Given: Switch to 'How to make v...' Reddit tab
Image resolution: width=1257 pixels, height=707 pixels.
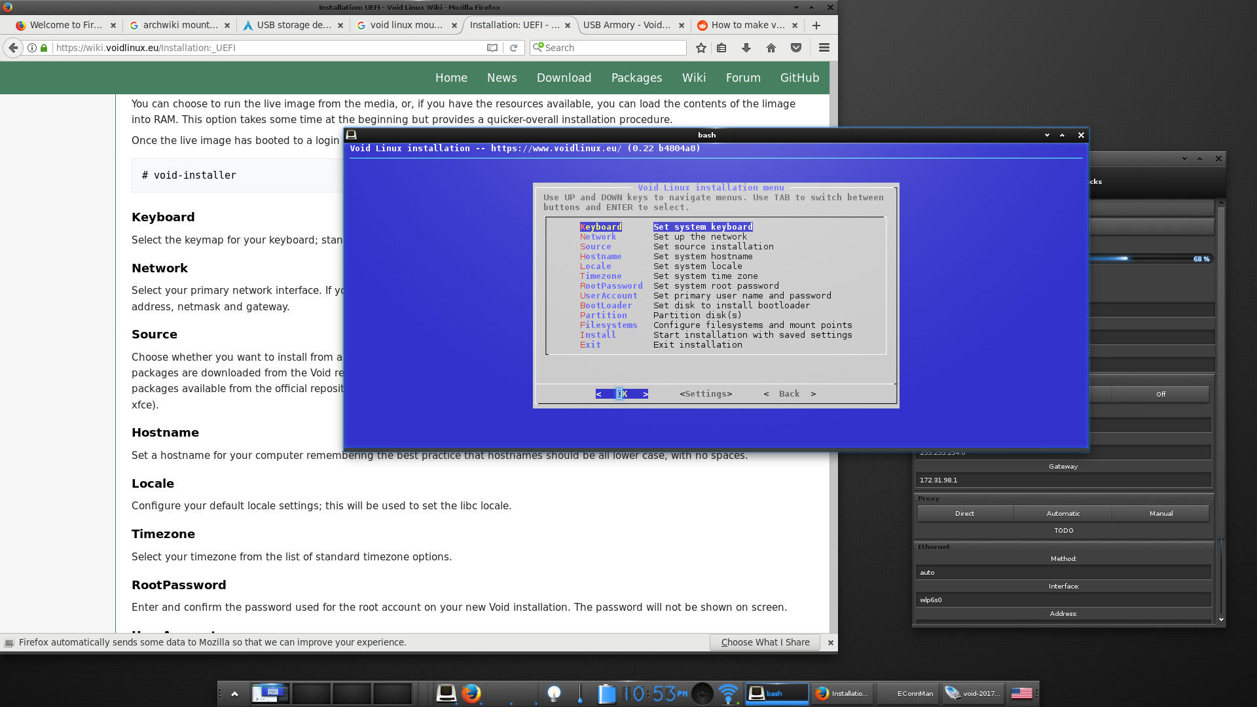Looking at the screenshot, I should (748, 26).
